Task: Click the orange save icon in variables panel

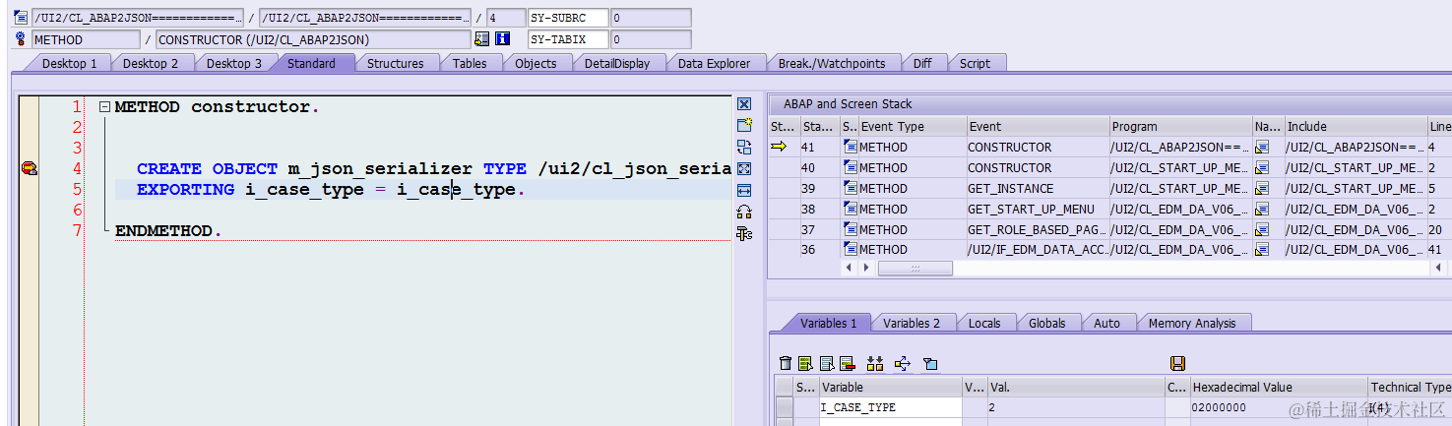Action: click(x=1177, y=364)
